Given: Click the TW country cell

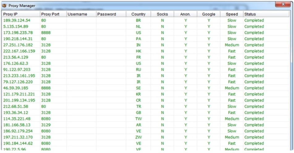Looking at the screenshot, I should [138, 119].
